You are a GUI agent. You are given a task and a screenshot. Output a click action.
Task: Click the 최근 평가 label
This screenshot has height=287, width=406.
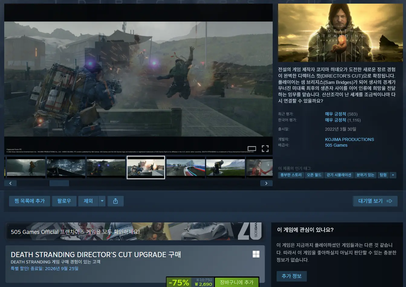[286, 114]
